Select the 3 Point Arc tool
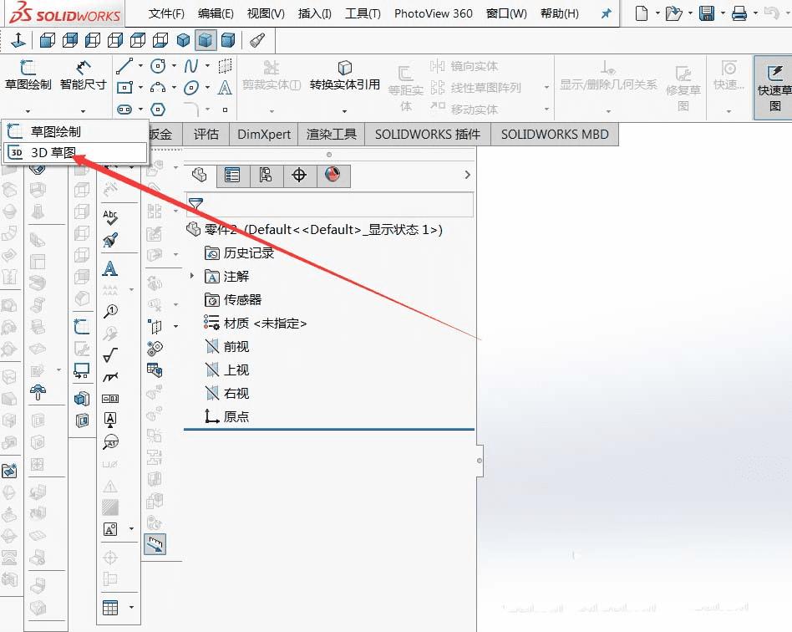792x632 pixels. coord(158,88)
